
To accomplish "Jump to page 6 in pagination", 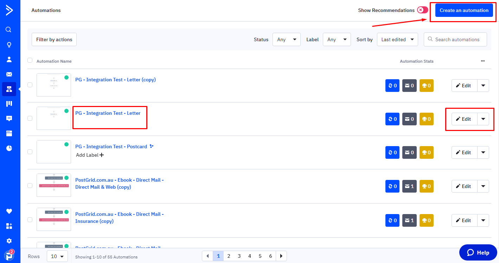I will tap(270, 256).
